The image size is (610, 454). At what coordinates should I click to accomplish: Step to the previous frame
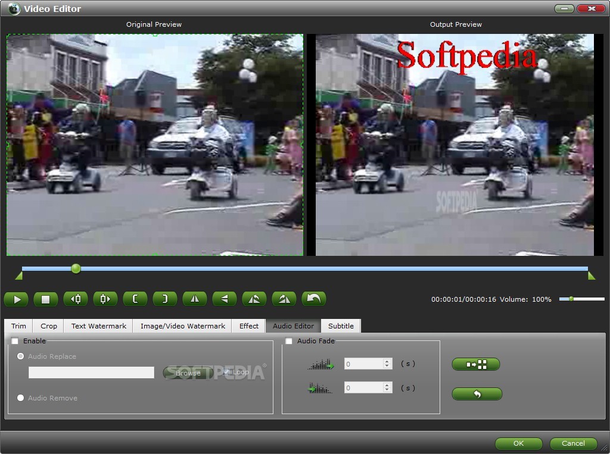pyautogui.click(x=76, y=299)
